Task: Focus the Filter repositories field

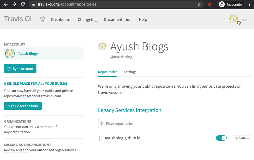Action: coord(175,123)
